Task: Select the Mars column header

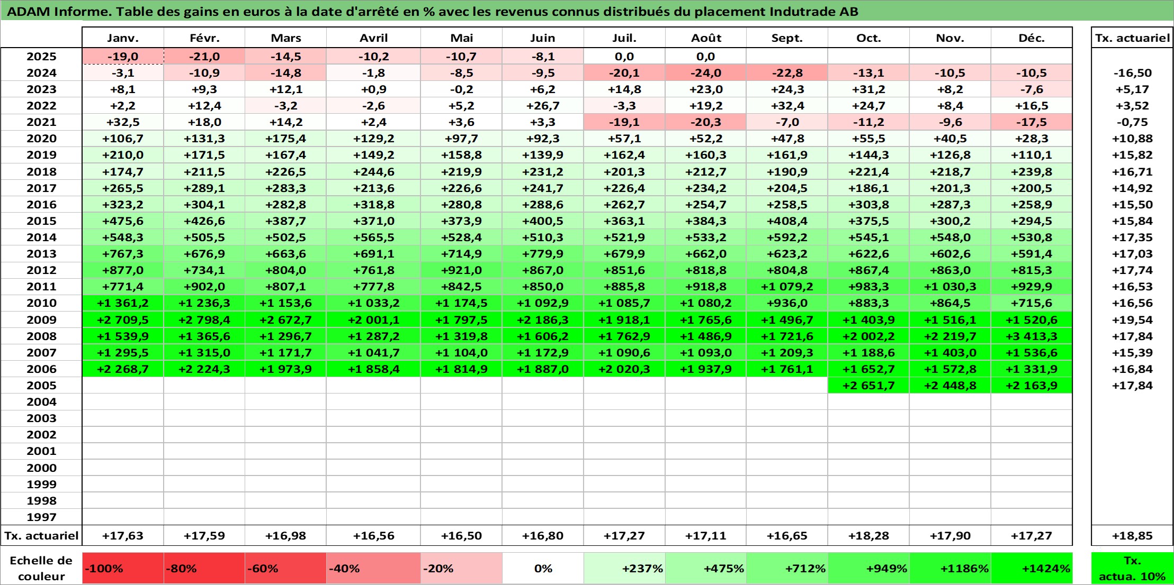Action: tap(286, 38)
